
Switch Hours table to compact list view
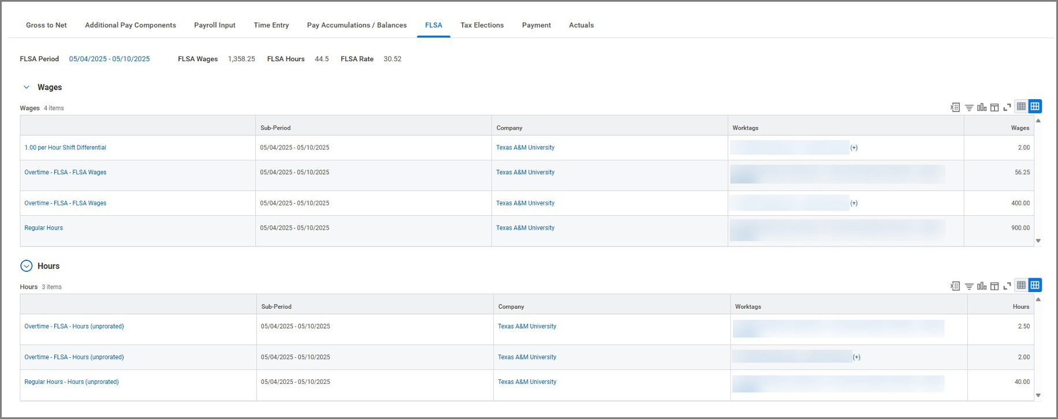click(x=1021, y=285)
